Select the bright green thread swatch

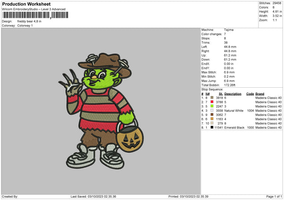click(213, 106)
